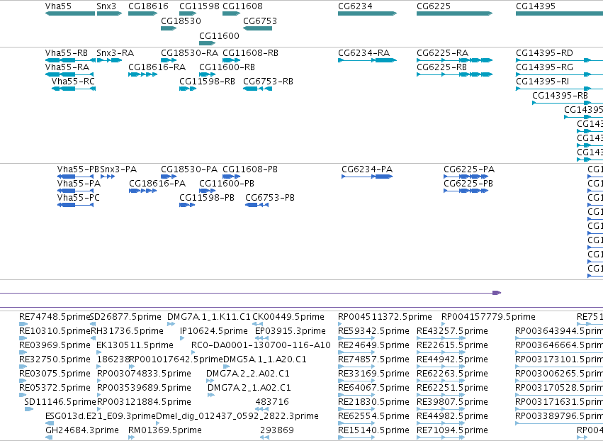The image size is (603, 441).
Task: Click the CG14395 gene bar
Action: coord(560,13)
